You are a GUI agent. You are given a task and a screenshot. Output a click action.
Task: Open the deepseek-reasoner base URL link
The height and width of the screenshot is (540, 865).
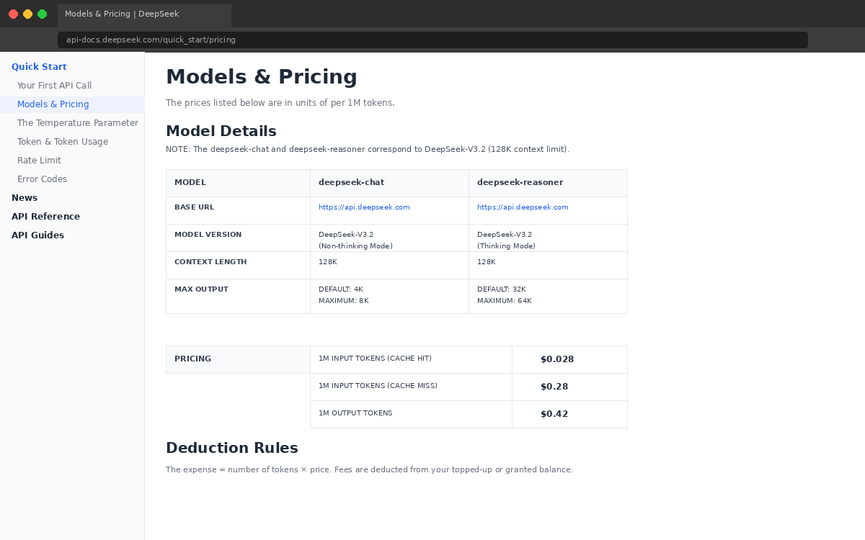[x=523, y=207]
